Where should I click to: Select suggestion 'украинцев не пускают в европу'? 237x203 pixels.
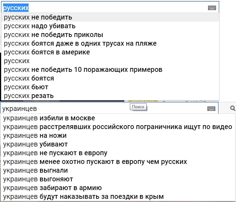coord(118,153)
